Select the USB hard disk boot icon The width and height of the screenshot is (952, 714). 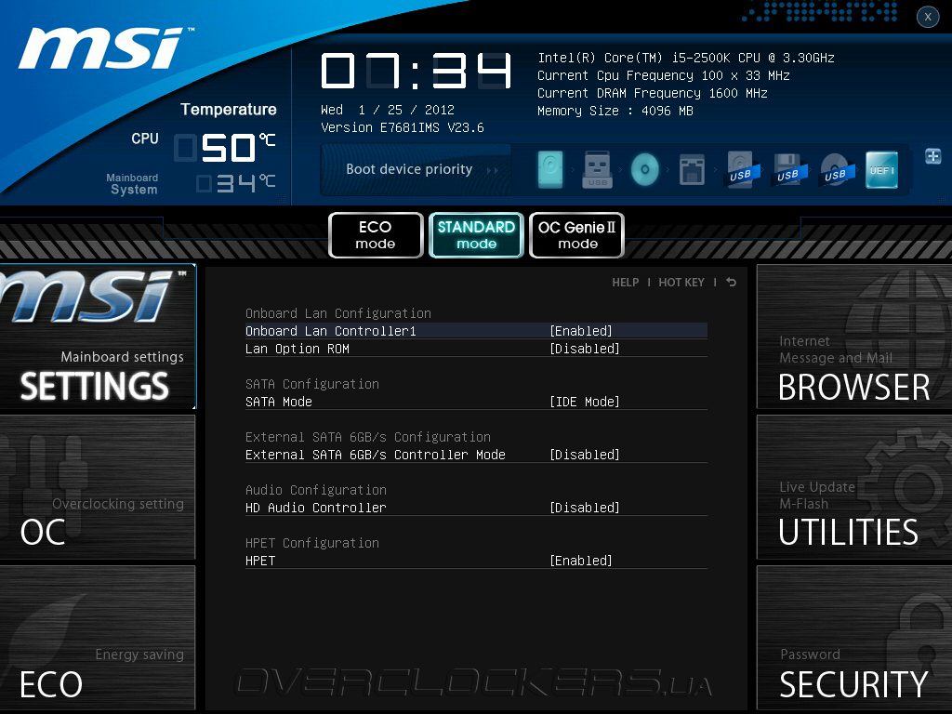coord(741,169)
